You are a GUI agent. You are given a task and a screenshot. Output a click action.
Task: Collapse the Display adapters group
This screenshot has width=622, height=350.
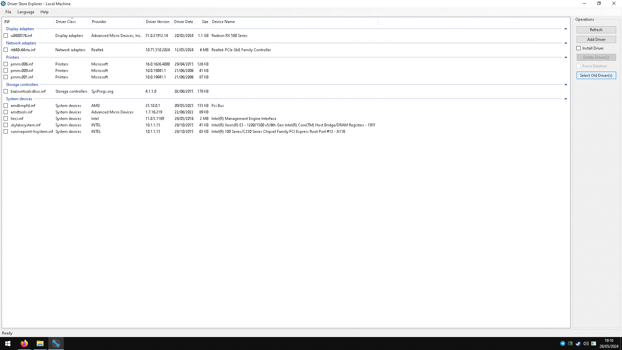[566, 29]
